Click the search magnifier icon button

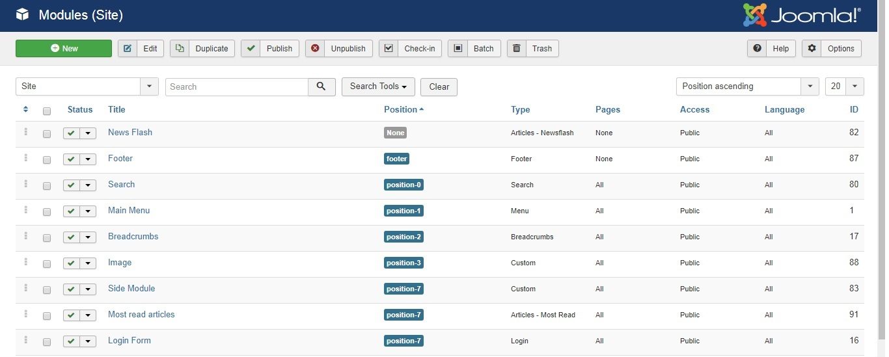[321, 86]
